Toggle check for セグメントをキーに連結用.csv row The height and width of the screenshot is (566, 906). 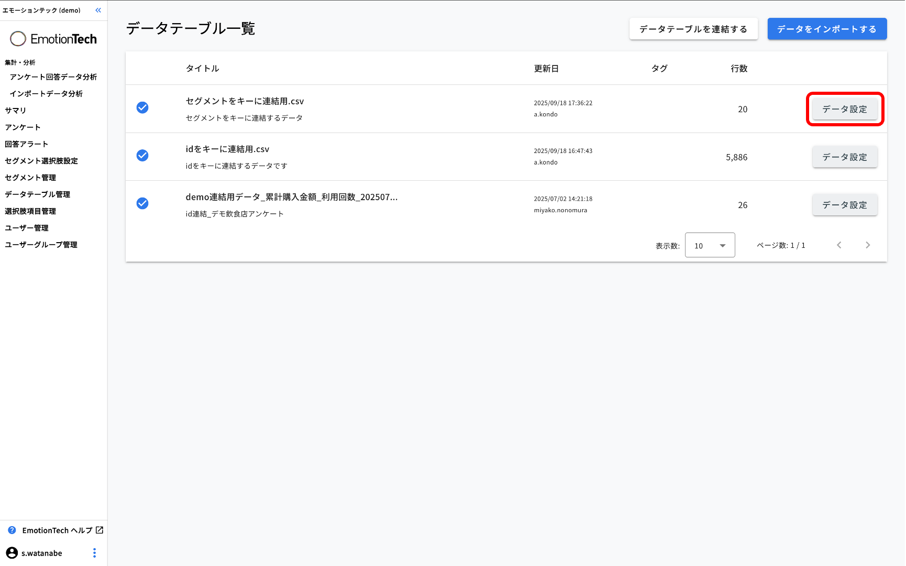(142, 107)
